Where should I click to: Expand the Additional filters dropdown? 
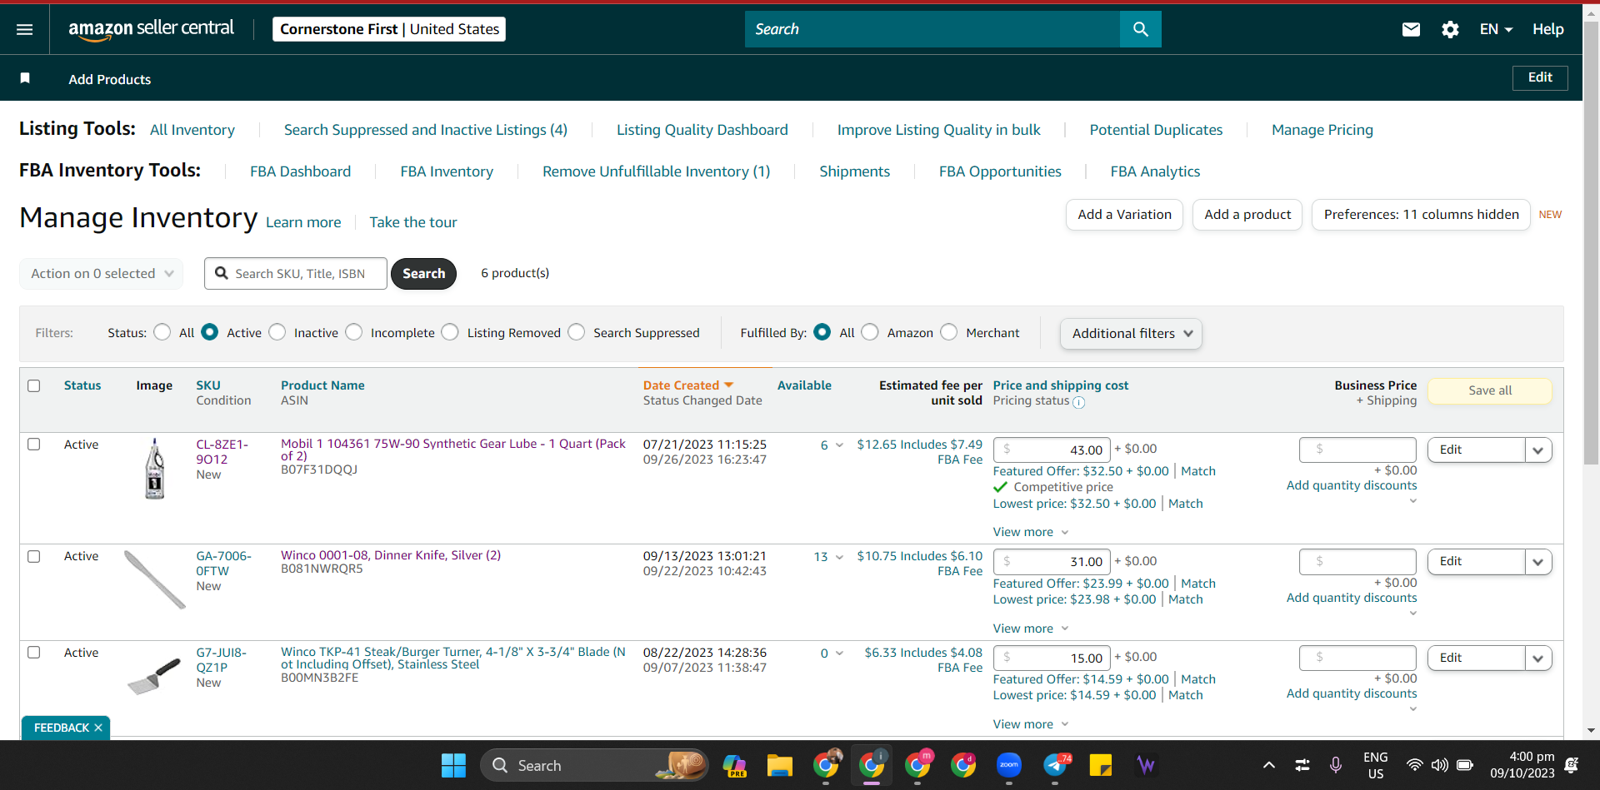point(1131,334)
